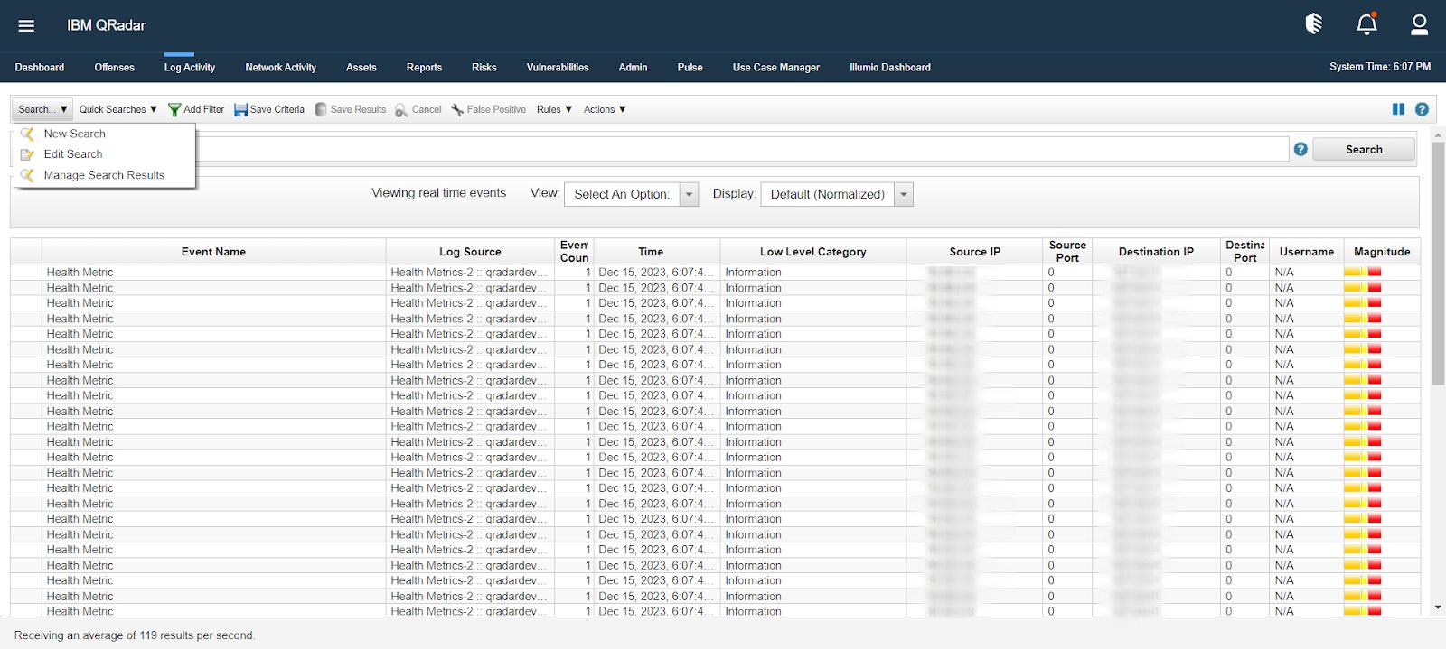
Task: Click the Search button
Action: click(1363, 149)
